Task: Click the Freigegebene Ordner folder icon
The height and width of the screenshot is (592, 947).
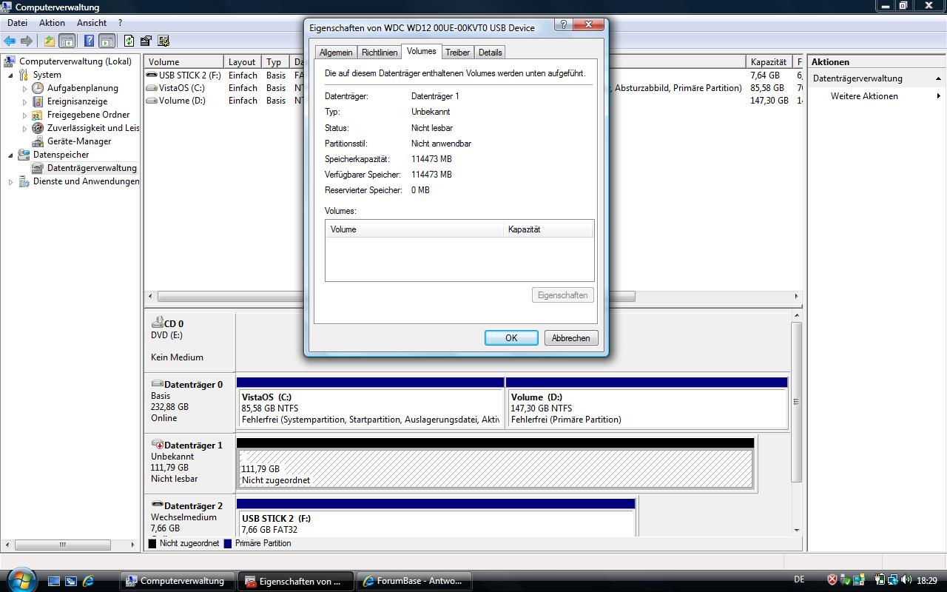Action: 38,115
